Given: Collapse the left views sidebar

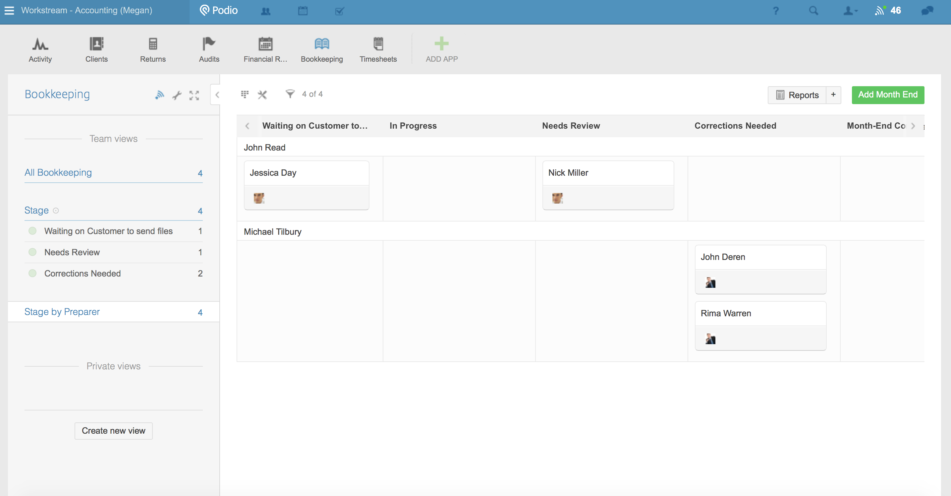Looking at the screenshot, I should point(217,95).
